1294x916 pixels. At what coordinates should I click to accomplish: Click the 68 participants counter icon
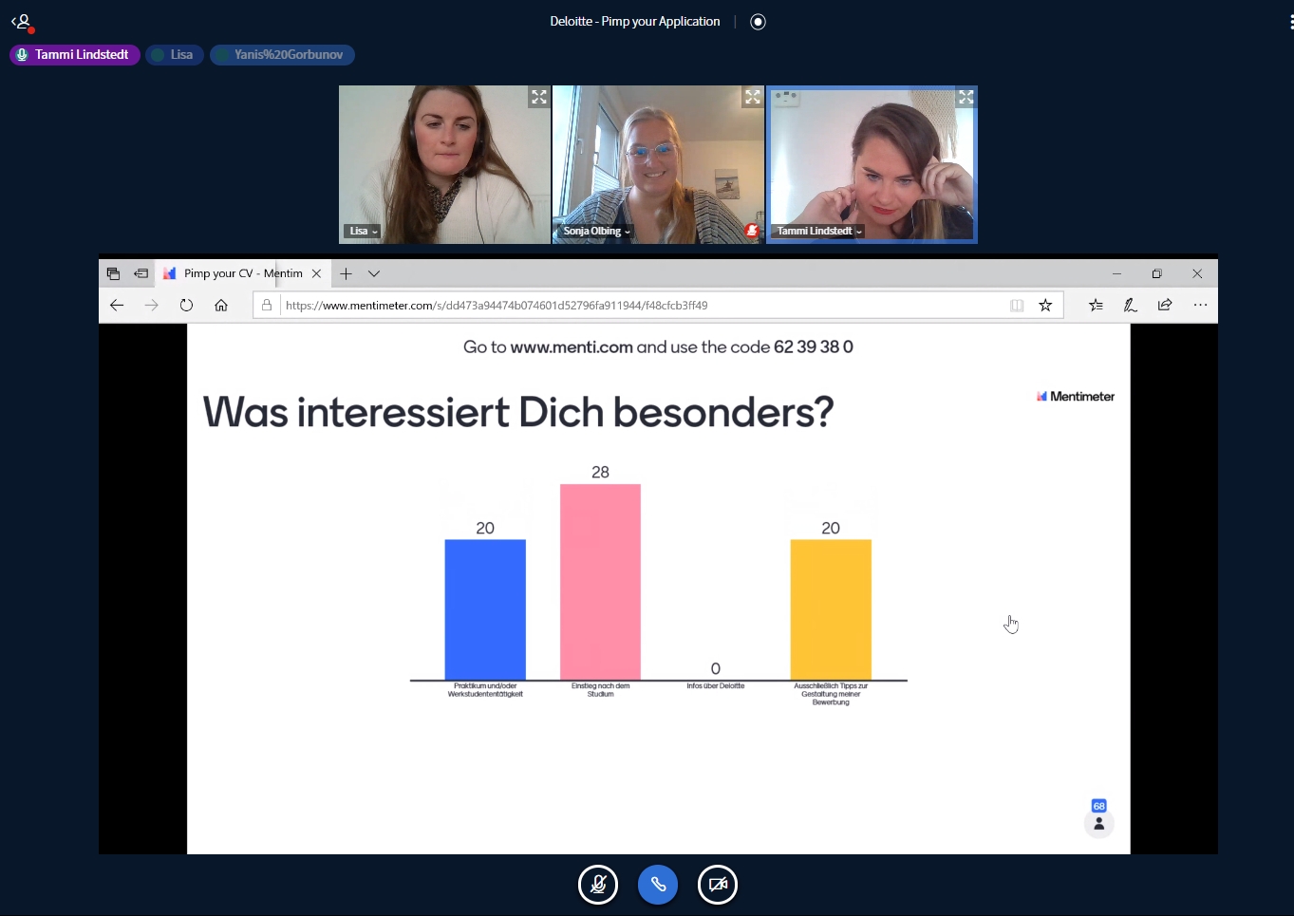(x=1098, y=818)
